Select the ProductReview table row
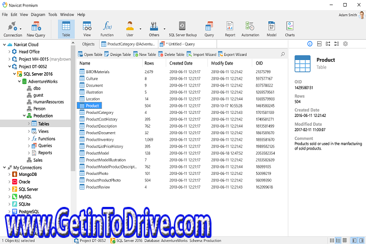Viewport: 366px width, 244px height. click(182, 187)
